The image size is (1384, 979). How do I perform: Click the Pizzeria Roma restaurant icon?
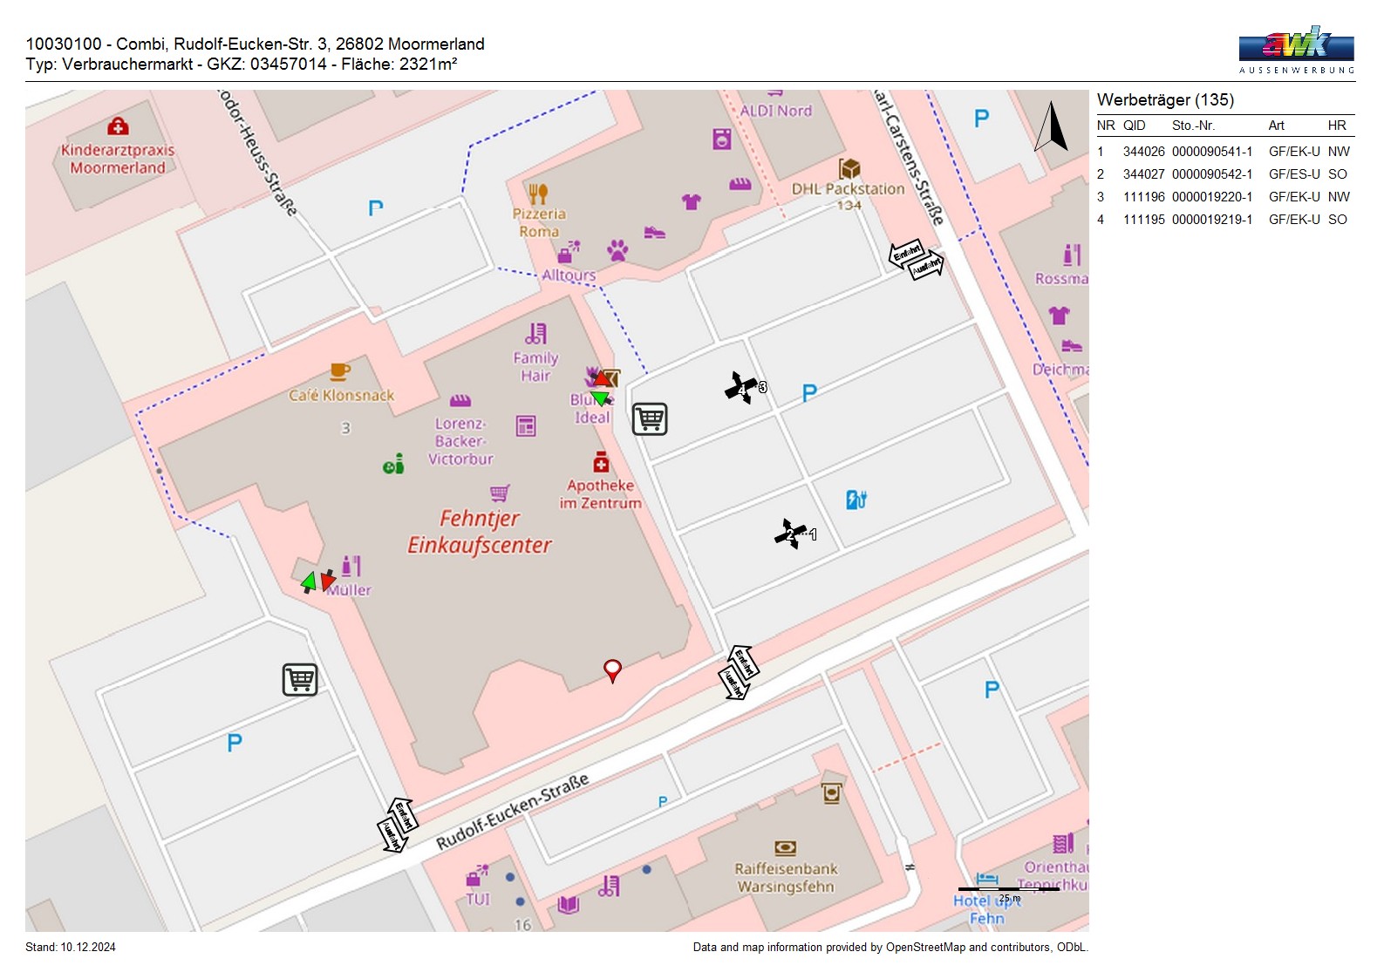(538, 194)
